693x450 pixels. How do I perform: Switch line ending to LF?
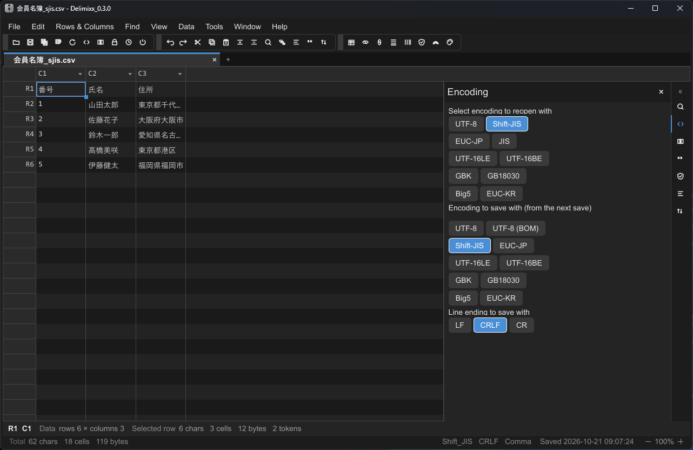coord(459,325)
